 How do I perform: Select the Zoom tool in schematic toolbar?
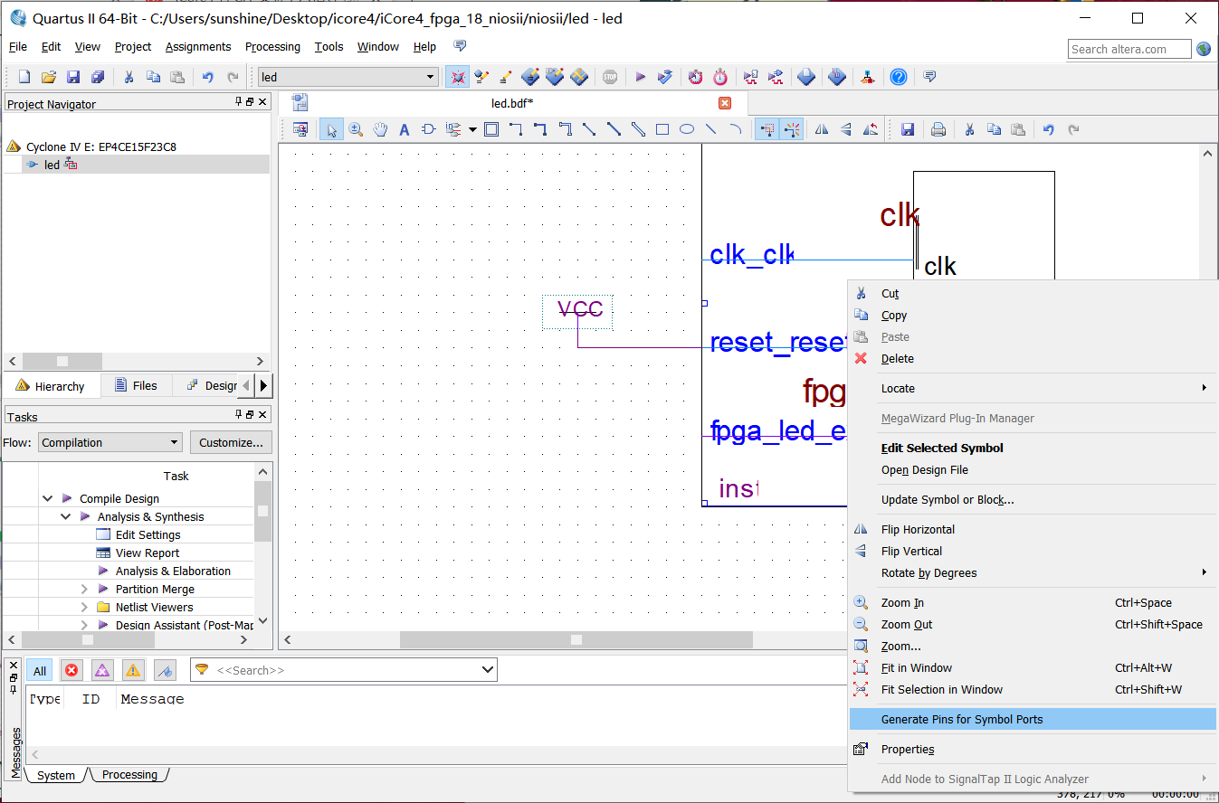[356, 130]
